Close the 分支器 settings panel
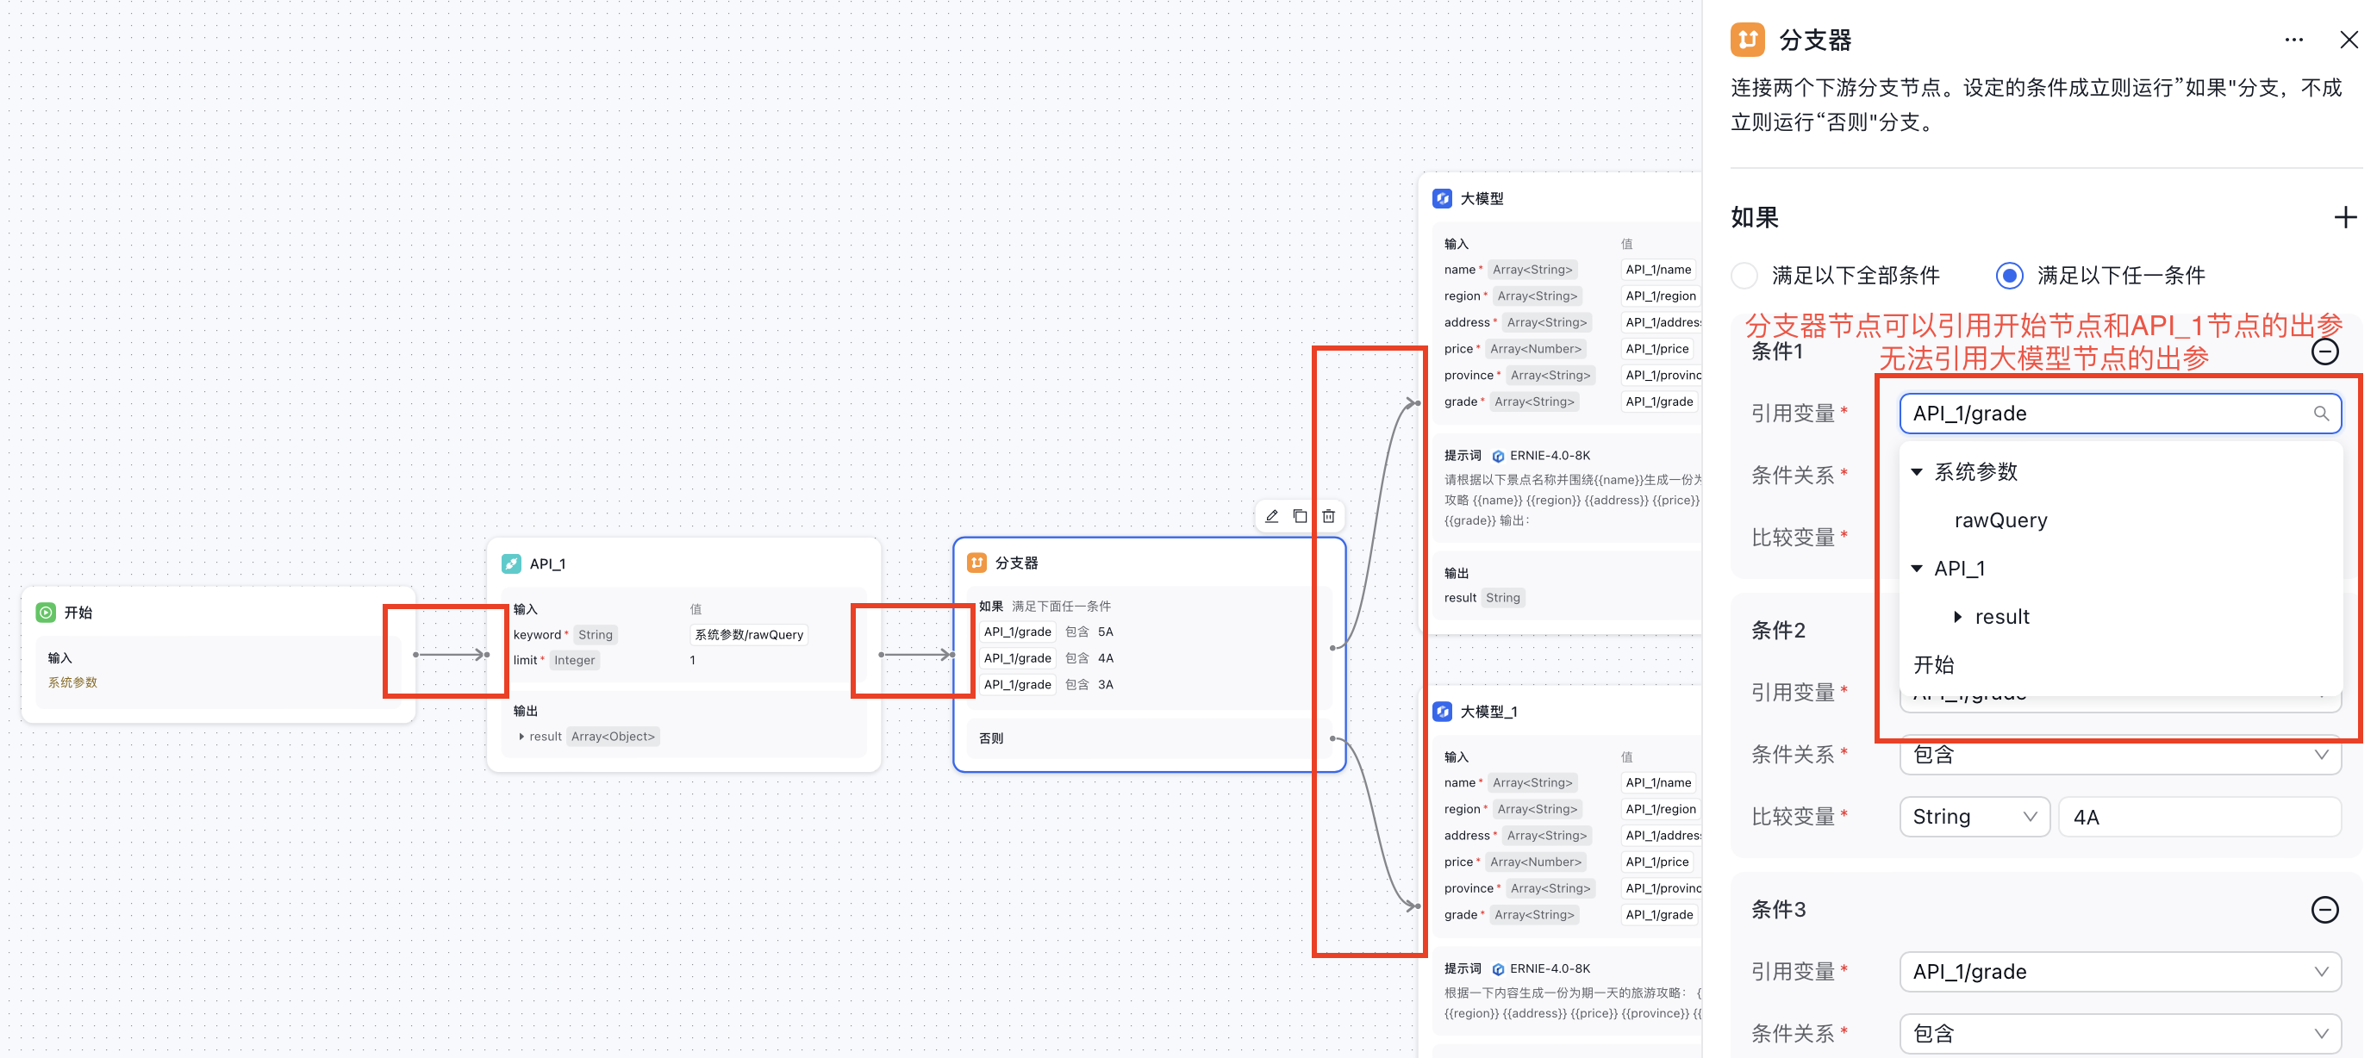 click(x=2349, y=40)
